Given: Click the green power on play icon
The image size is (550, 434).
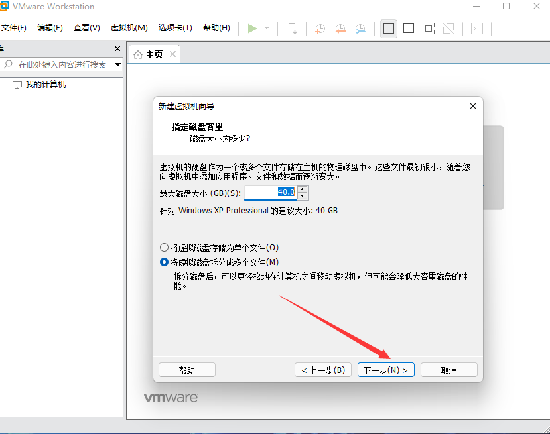Looking at the screenshot, I should tap(252, 28).
